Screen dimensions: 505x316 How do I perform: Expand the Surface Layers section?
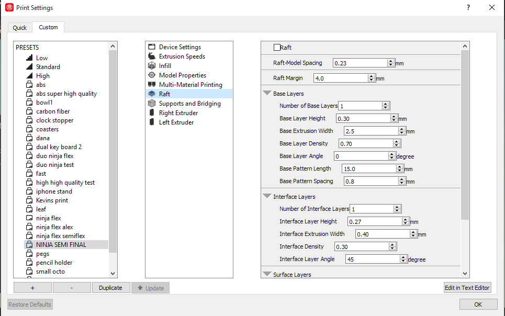(x=267, y=274)
